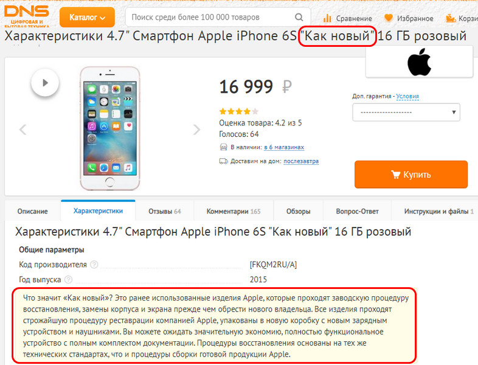The image size is (478, 365).
Task: Open the Условия warranty link
Action: click(x=407, y=96)
